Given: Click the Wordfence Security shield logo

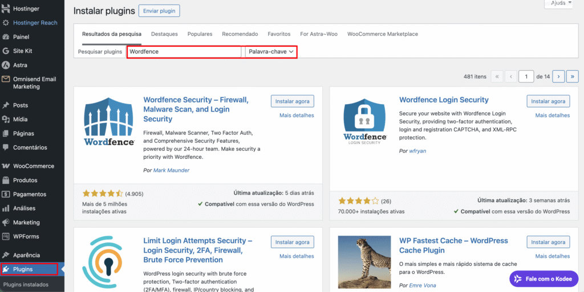Looking at the screenshot, I should [109, 121].
